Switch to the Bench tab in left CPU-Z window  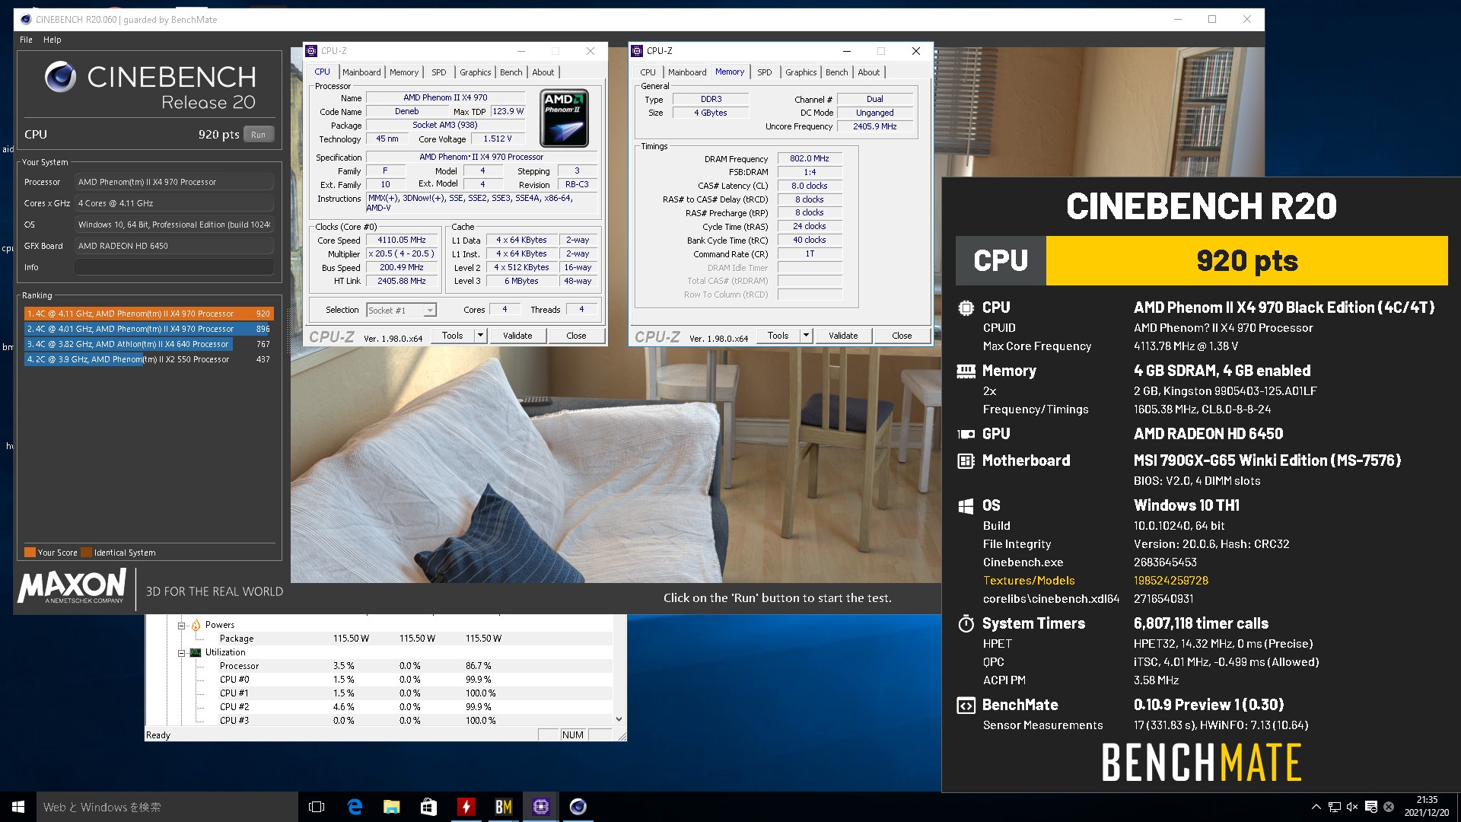tap(511, 72)
